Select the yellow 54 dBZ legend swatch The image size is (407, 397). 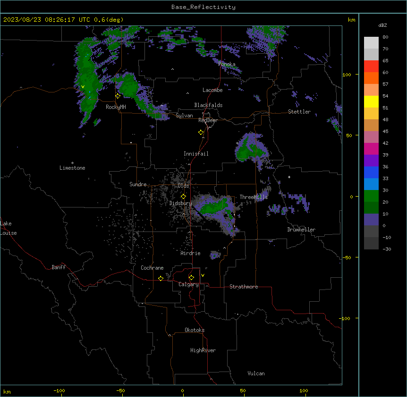click(371, 101)
